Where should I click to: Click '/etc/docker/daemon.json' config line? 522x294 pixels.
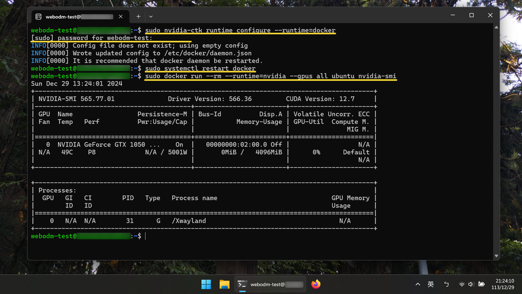pyautogui.click(x=208, y=53)
